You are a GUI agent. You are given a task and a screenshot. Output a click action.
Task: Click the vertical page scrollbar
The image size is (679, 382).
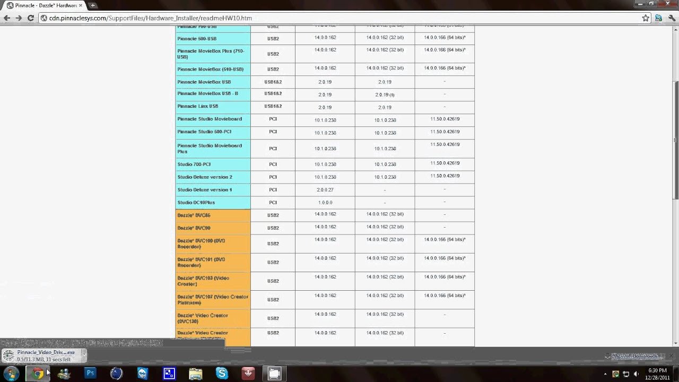(675, 141)
